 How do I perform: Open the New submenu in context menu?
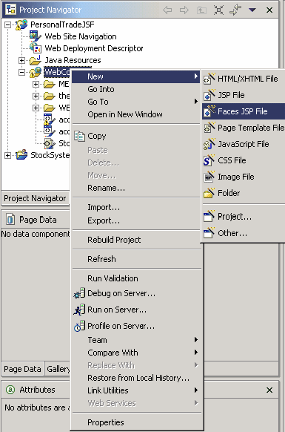(x=135, y=76)
